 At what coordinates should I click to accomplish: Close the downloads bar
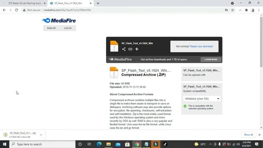point(259,135)
